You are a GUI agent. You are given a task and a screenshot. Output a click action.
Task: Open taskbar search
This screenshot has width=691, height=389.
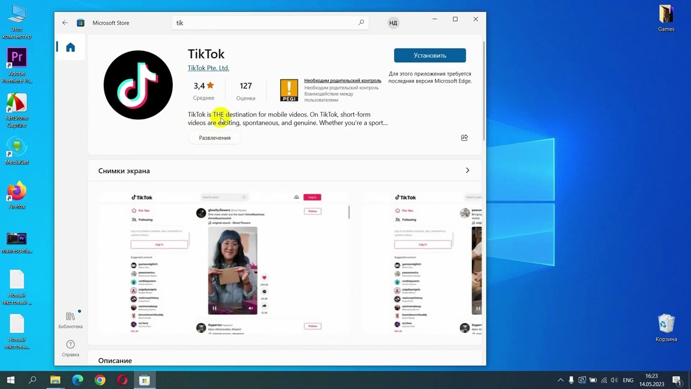point(32,380)
